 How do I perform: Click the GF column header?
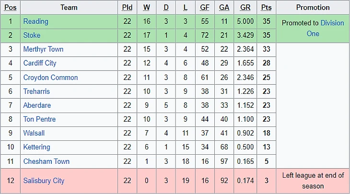[205, 8]
